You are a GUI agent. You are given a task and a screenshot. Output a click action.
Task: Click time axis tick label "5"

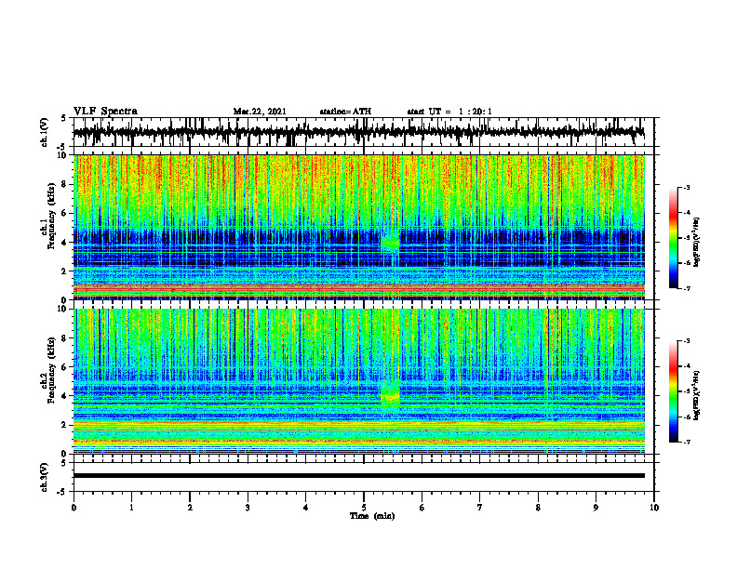[364, 508]
